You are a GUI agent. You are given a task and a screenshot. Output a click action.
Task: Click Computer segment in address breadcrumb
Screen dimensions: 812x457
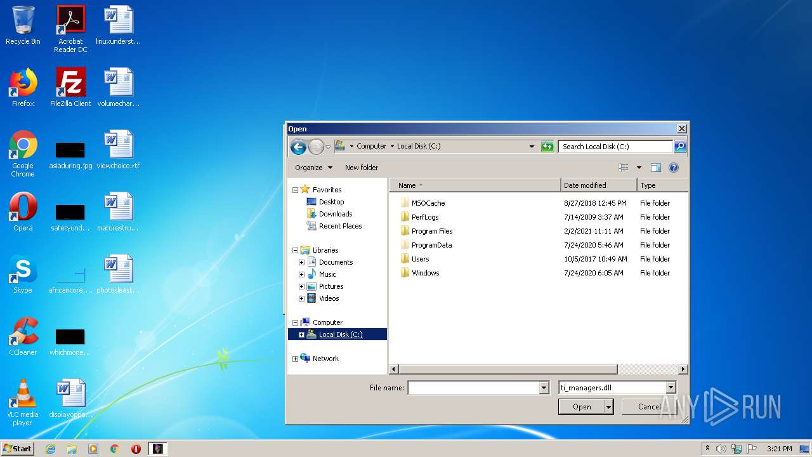pos(371,146)
